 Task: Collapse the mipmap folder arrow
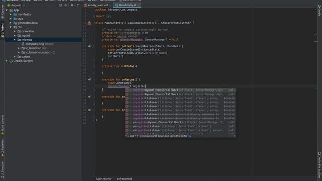click(x=15, y=40)
